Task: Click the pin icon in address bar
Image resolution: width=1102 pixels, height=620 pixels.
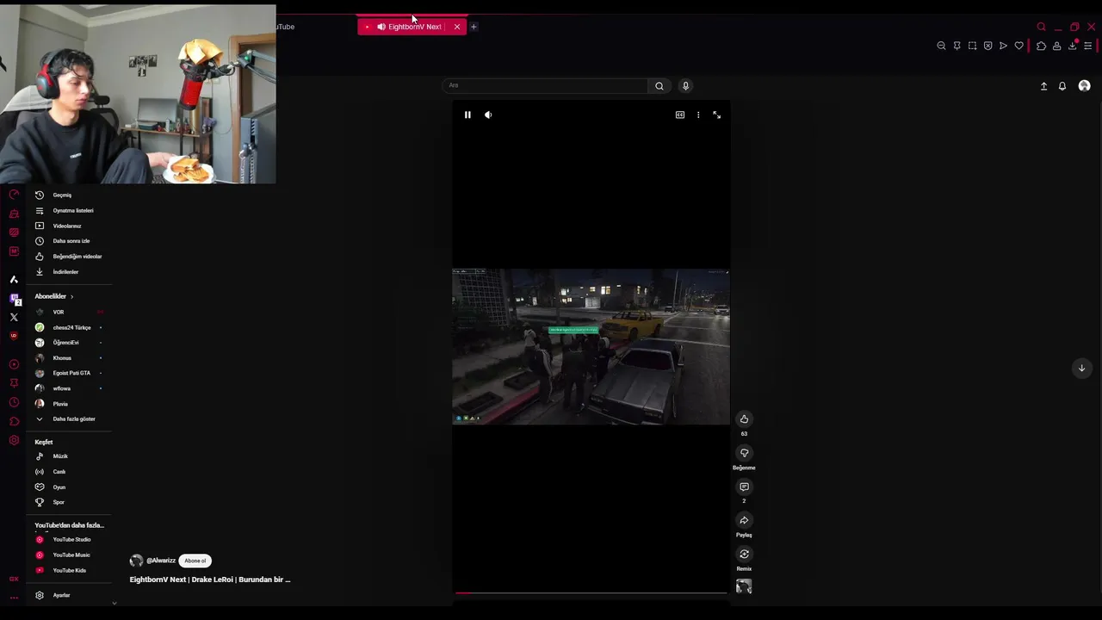Action: [957, 46]
